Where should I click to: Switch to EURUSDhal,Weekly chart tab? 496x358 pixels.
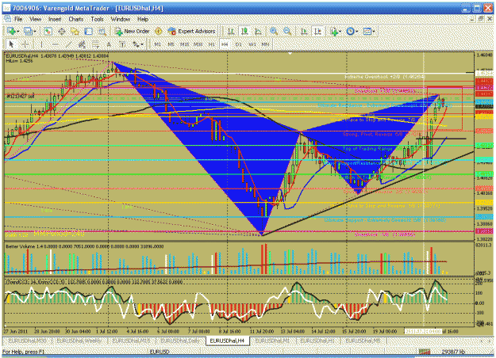(79, 341)
